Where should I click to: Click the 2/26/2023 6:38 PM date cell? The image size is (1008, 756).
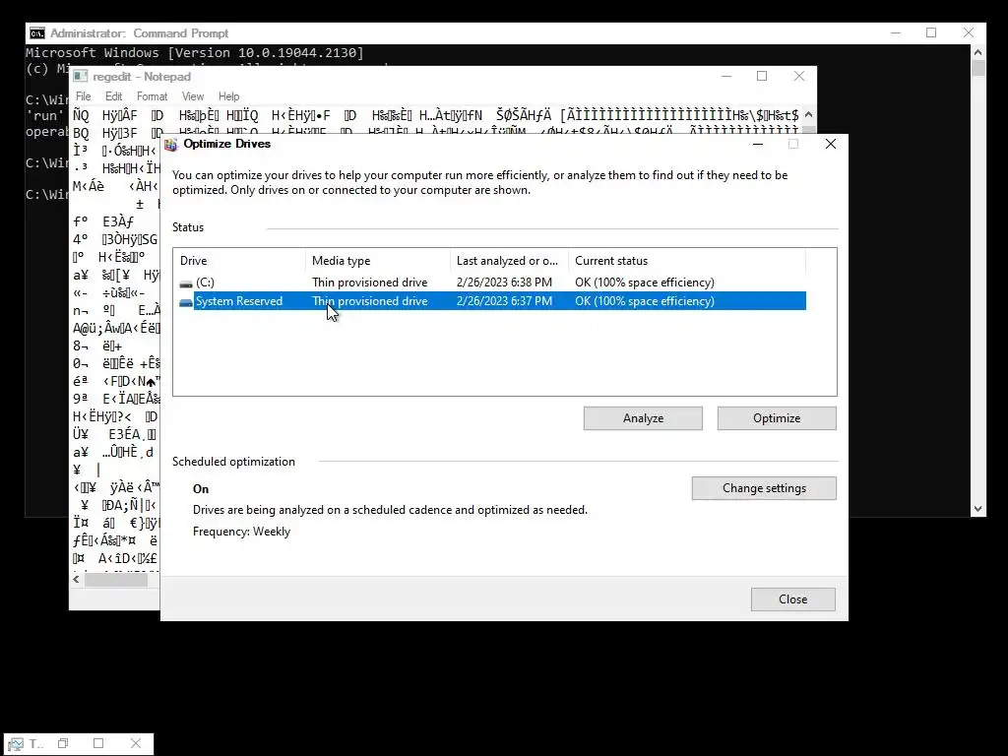[504, 283]
